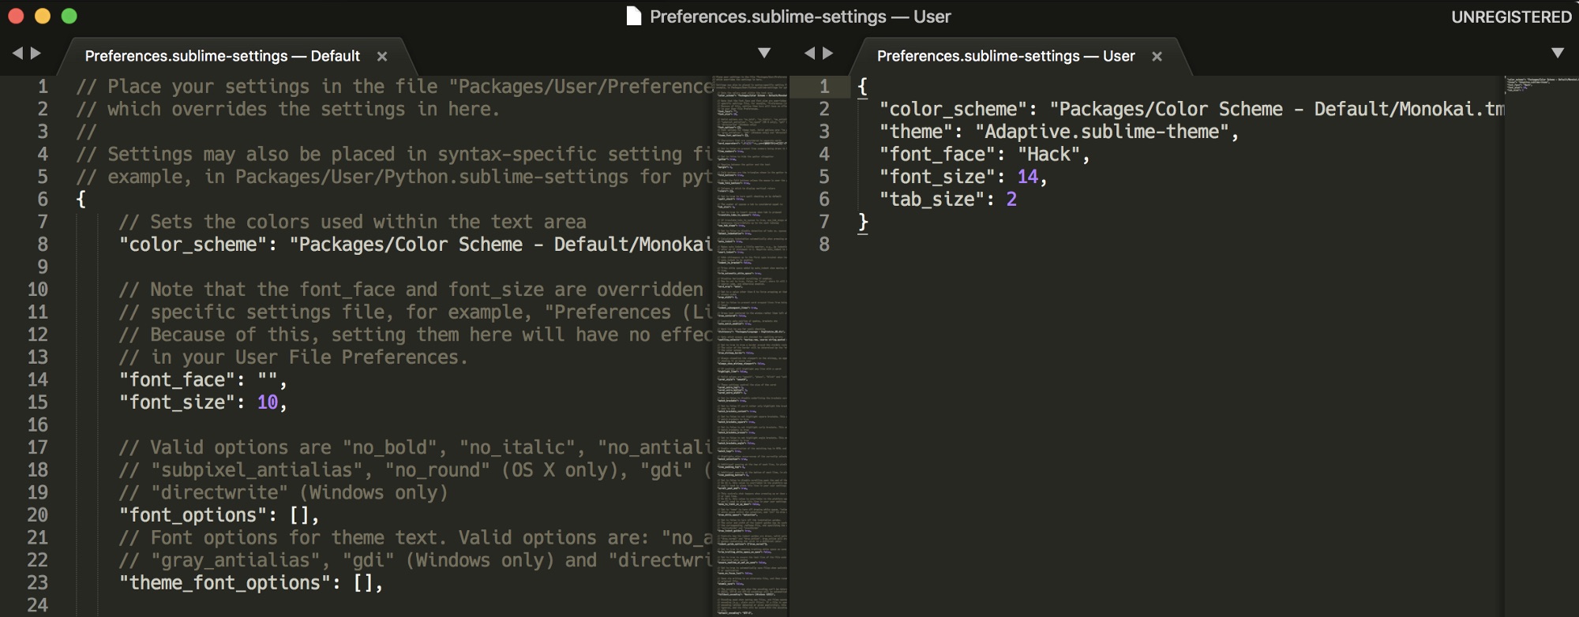
Task: Switch to Preferences.sublime-settings — User tab
Action: 1005,56
